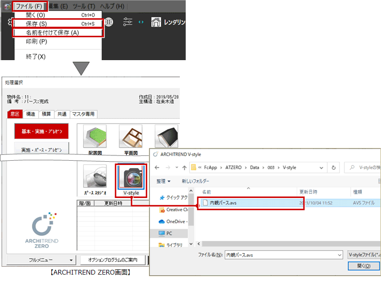The height and width of the screenshot is (281, 381).
Task: Click 新しいフォルダー button
Action: pyautogui.click(x=195, y=181)
